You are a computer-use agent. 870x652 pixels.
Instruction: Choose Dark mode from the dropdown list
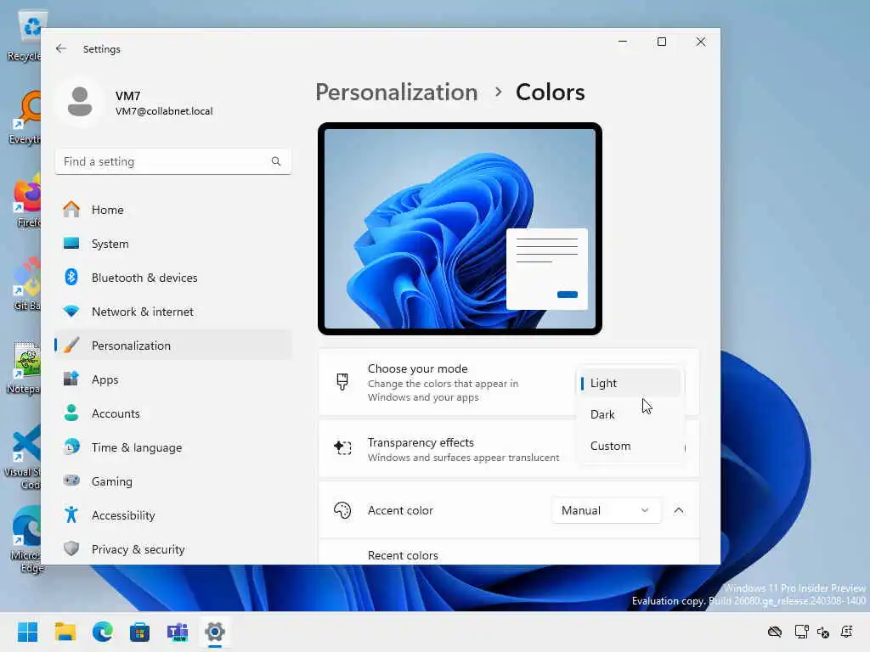click(x=630, y=414)
